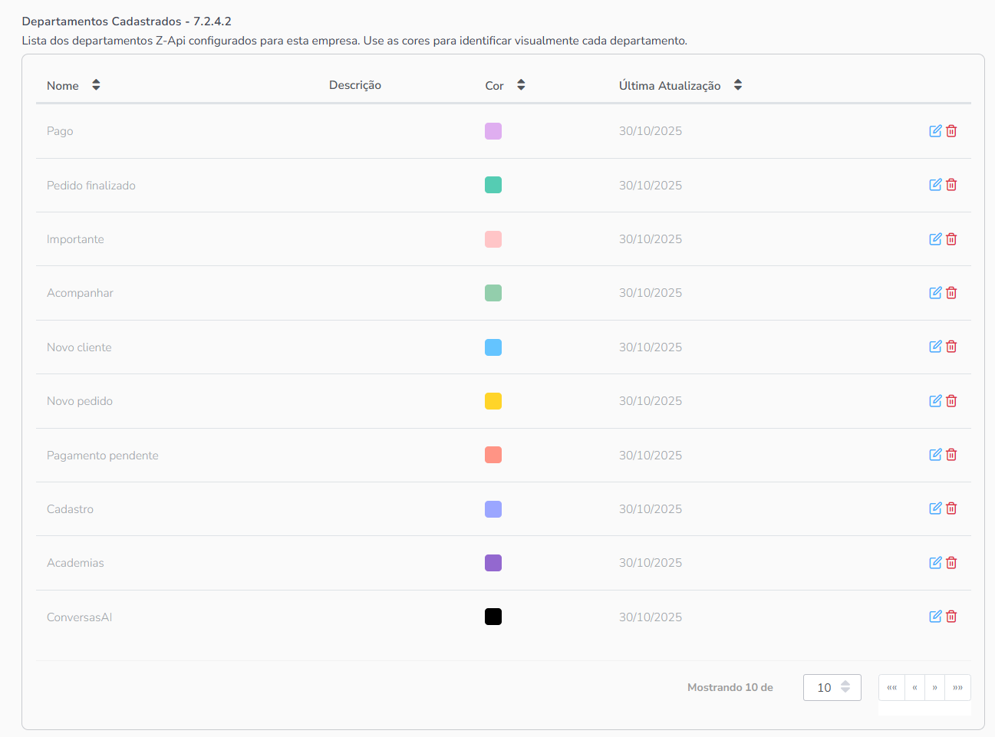This screenshot has height=737, width=995.
Task: Delete the Acompanhar department
Action: click(x=951, y=293)
